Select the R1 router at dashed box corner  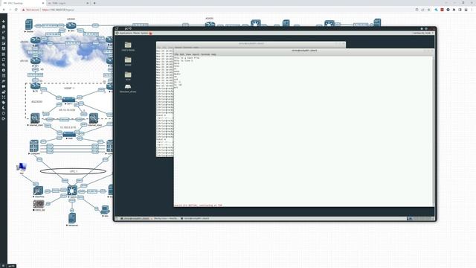[x=36, y=86]
